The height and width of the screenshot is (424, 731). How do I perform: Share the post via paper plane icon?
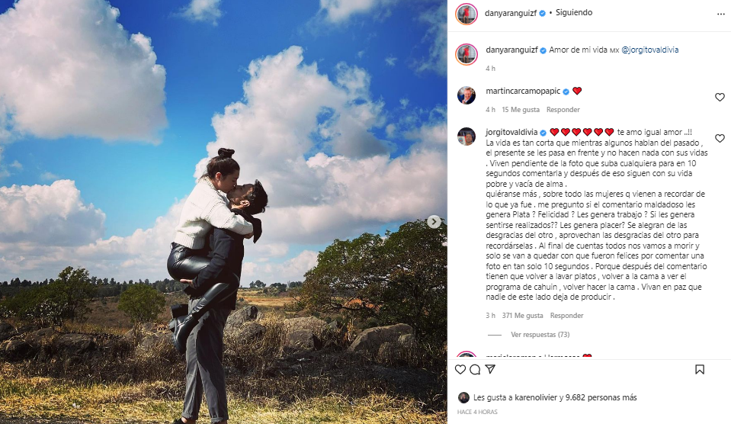point(490,369)
